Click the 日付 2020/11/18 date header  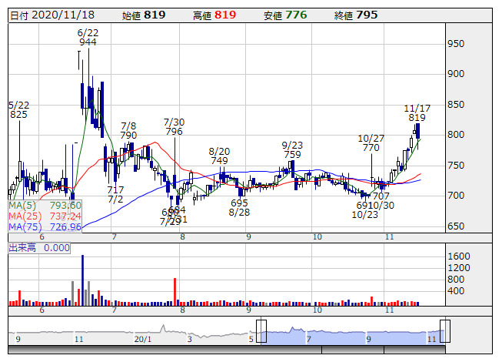pos(52,15)
